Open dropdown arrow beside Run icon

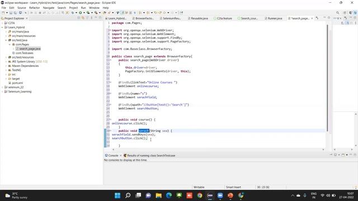84,13
